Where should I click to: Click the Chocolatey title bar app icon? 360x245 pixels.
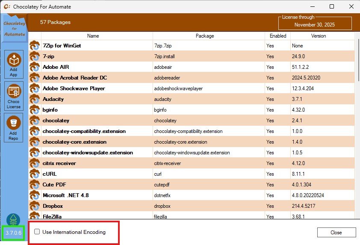click(x=7, y=7)
